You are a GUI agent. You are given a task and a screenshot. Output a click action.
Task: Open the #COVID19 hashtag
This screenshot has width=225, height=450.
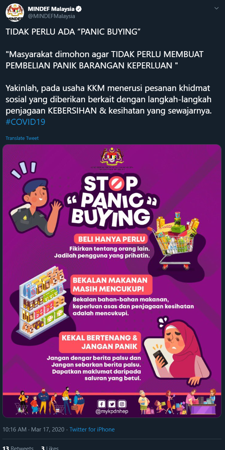(25, 122)
